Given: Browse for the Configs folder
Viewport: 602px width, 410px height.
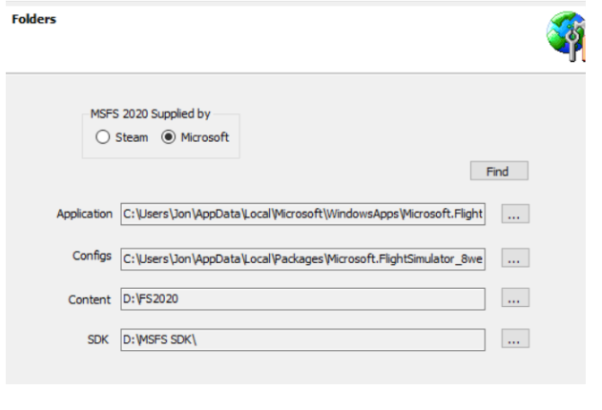Looking at the screenshot, I should tap(515, 257).
